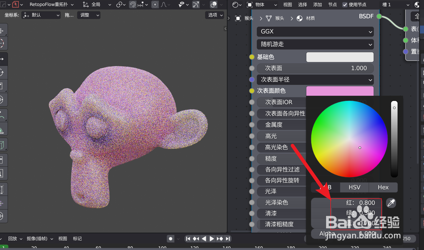Jump to the previous keyframe
The height and width of the screenshot is (250, 424).
click(x=196, y=239)
